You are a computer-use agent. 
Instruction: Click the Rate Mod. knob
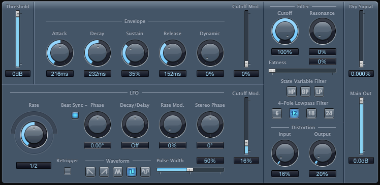[x=173, y=125]
